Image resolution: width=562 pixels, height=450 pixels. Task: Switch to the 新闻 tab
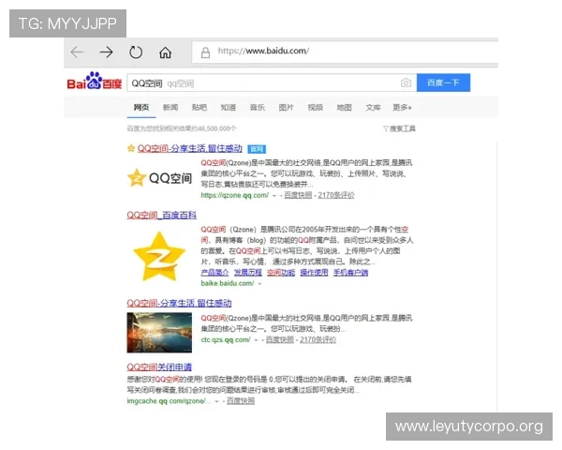click(170, 107)
